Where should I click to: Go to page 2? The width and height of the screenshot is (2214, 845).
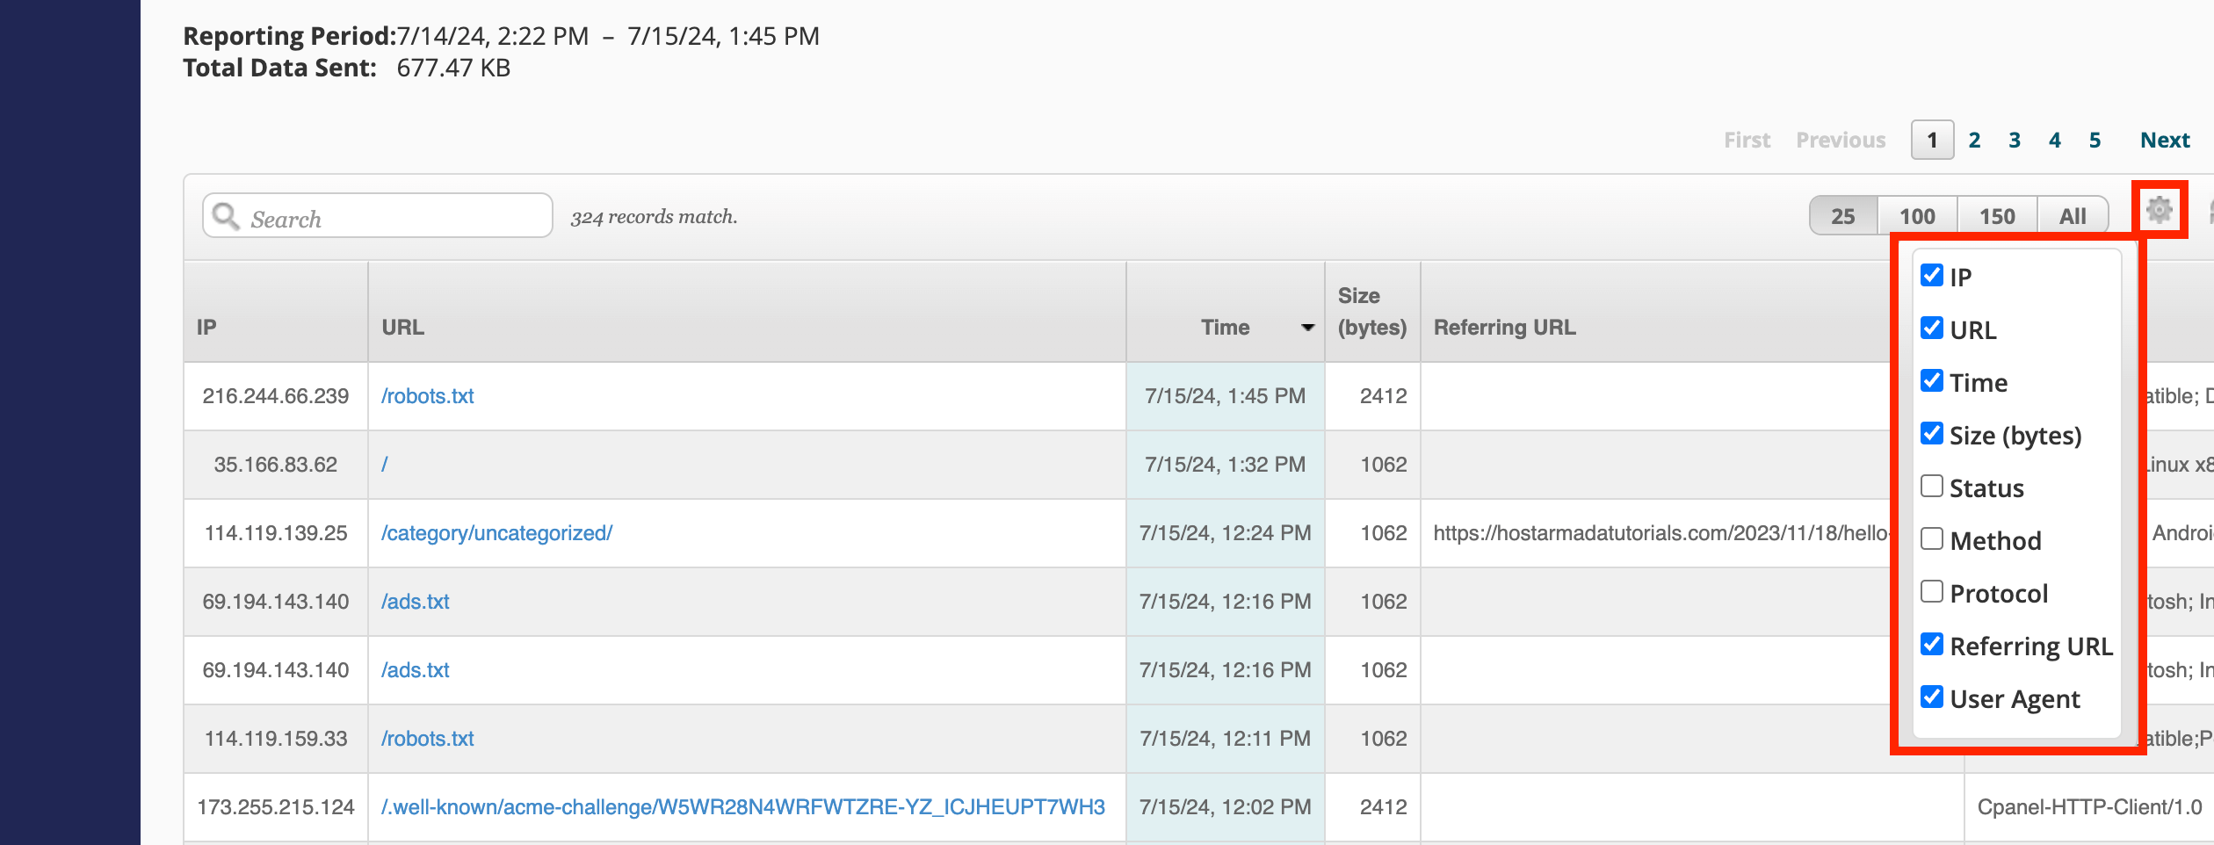[x=1974, y=141]
